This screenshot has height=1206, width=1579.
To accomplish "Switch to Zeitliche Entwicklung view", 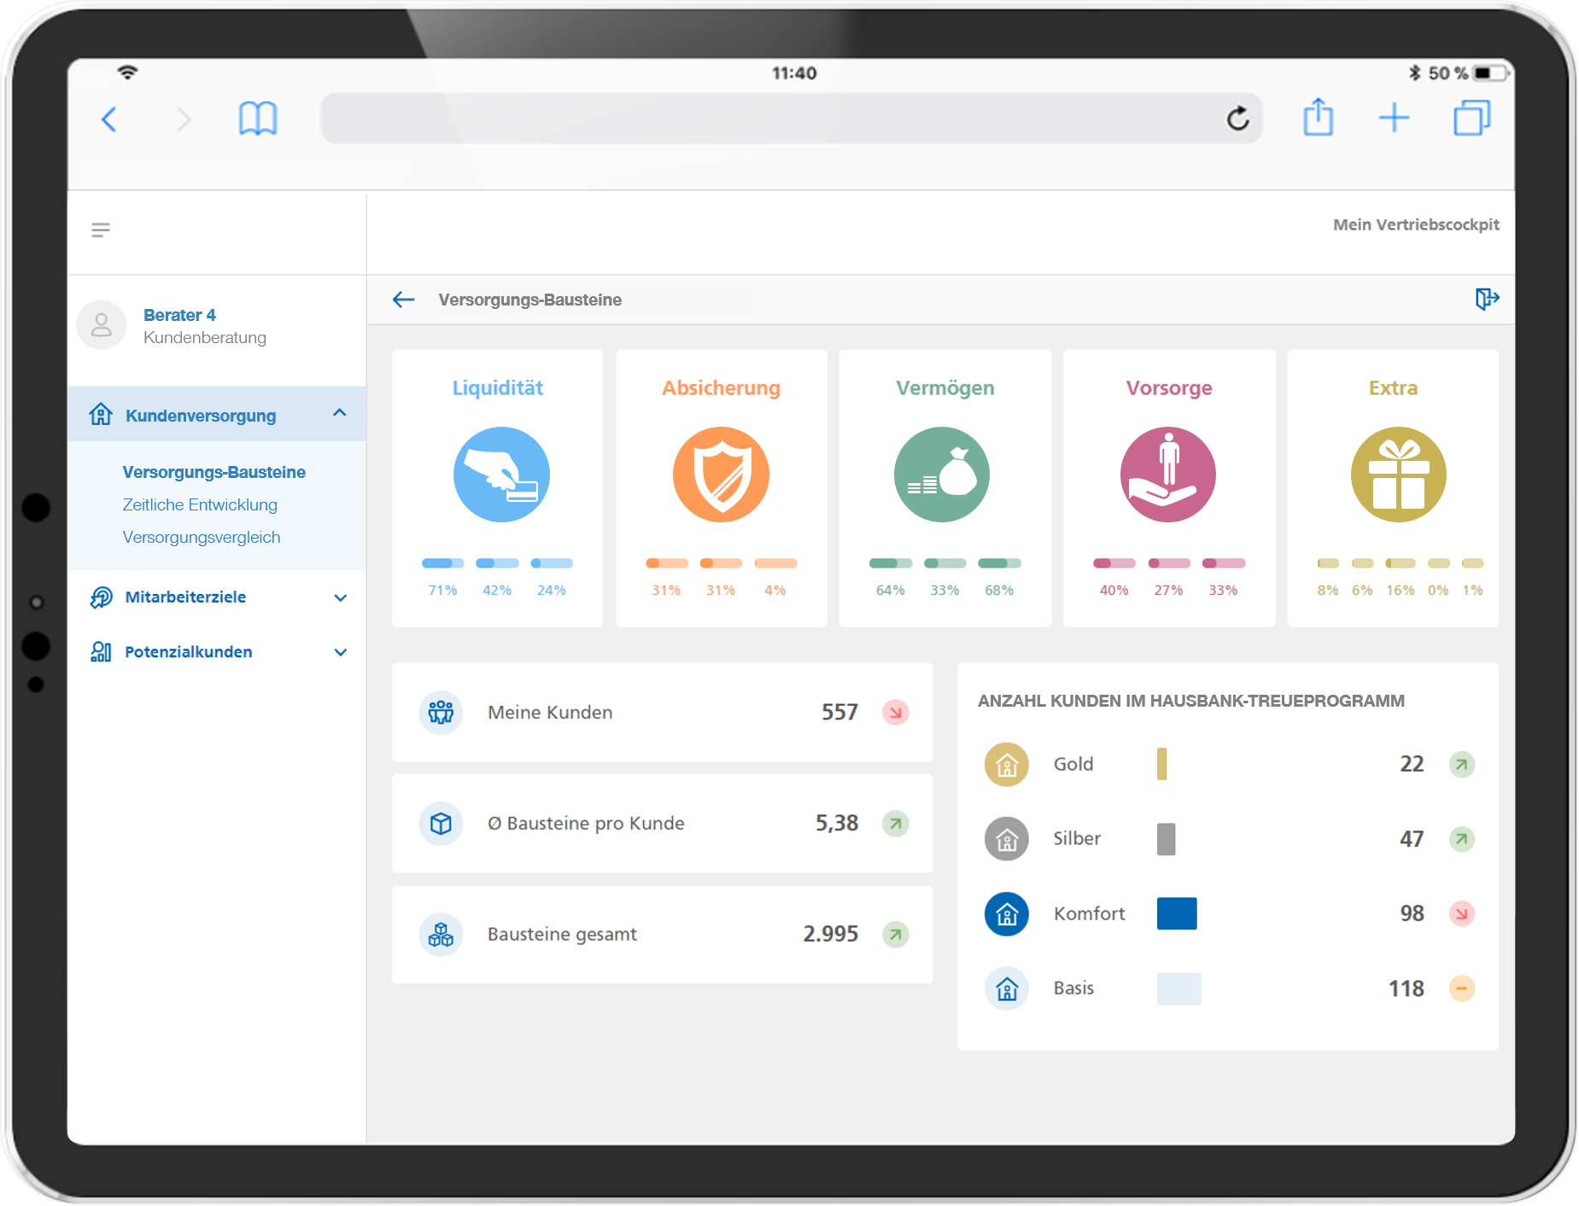I will [200, 504].
